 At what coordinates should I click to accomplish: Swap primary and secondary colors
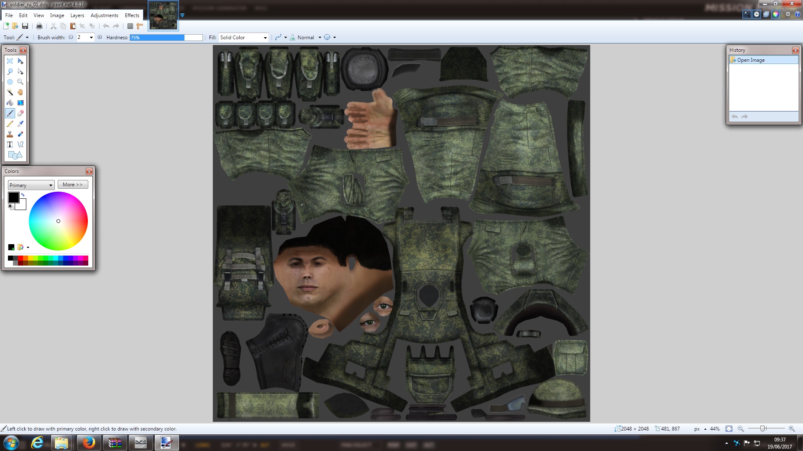pos(23,195)
